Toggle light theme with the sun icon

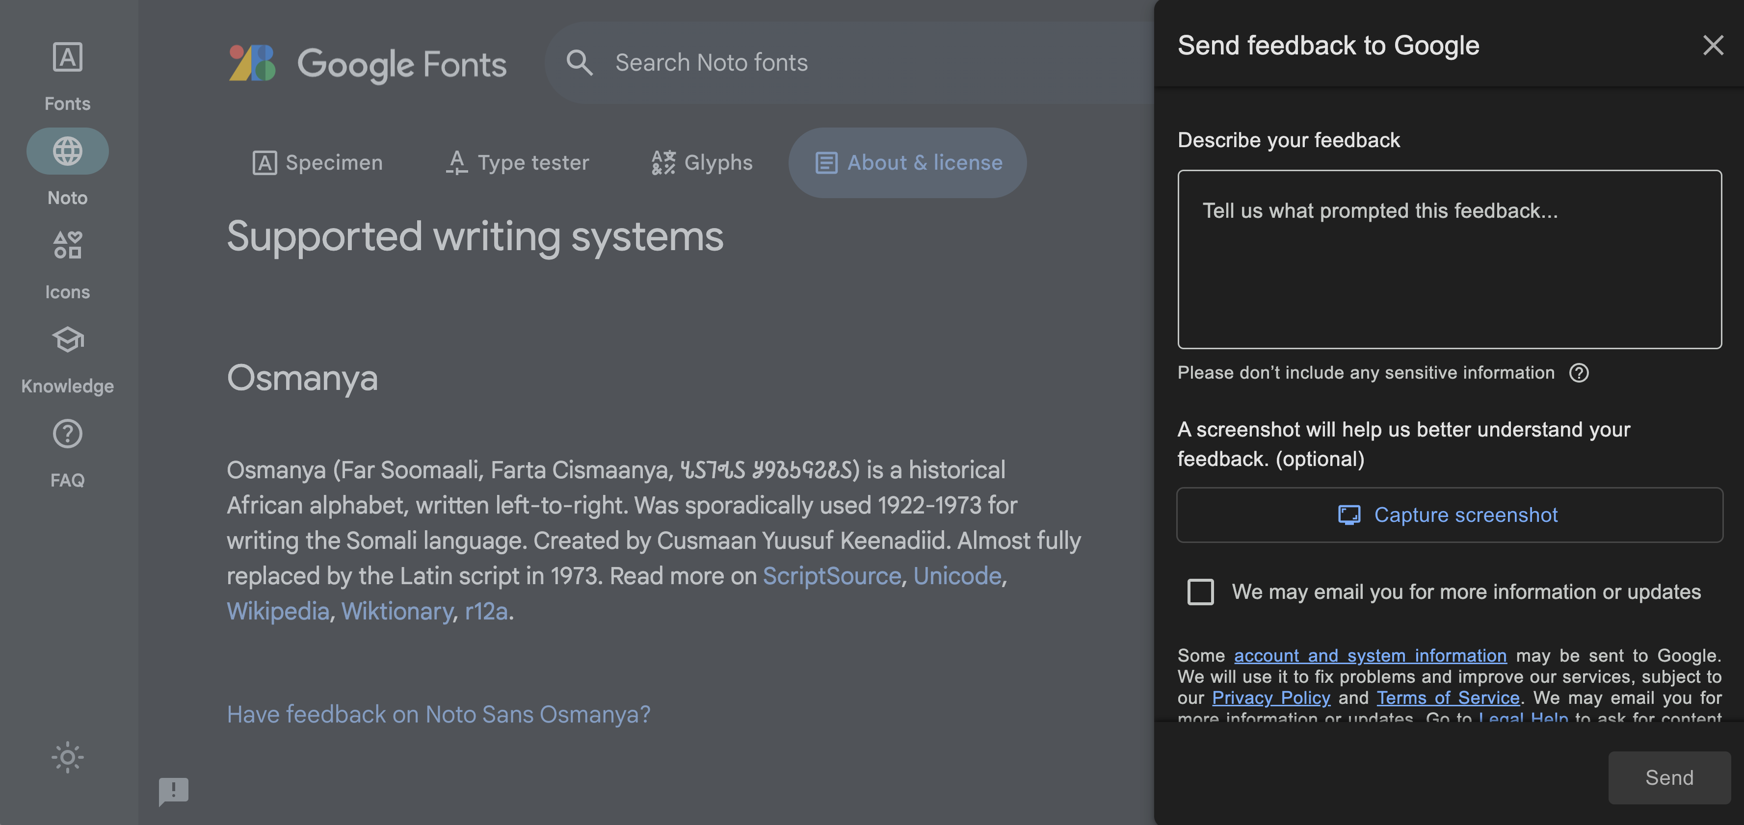67,757
